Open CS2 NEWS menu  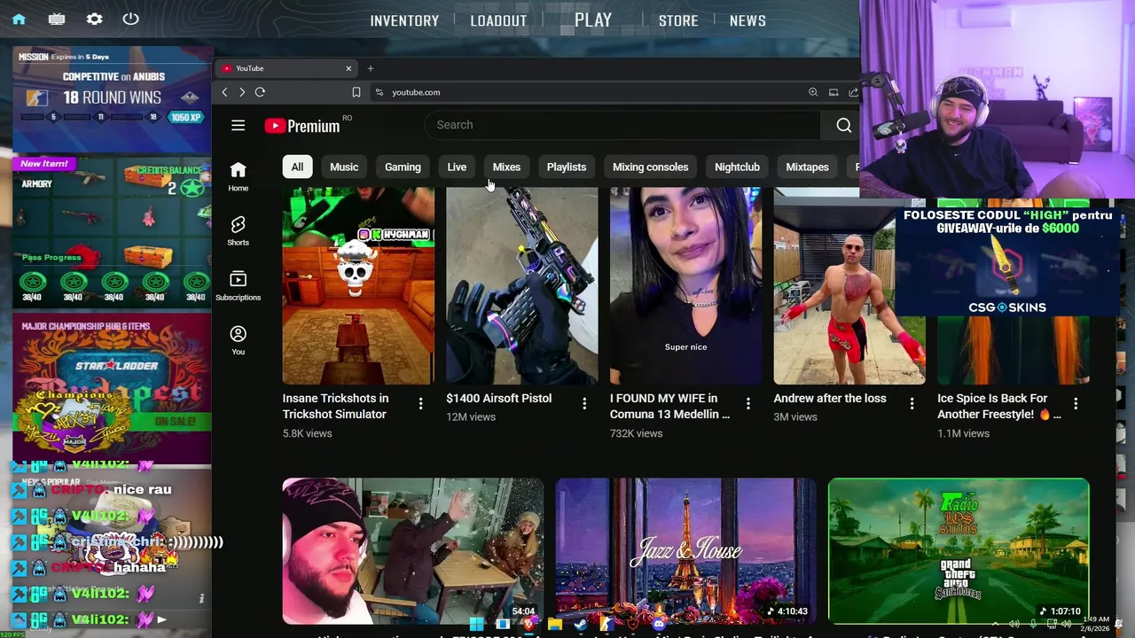point(748,20)
